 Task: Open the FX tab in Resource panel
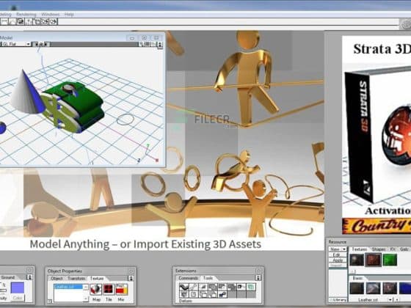[x=393, y=249]
